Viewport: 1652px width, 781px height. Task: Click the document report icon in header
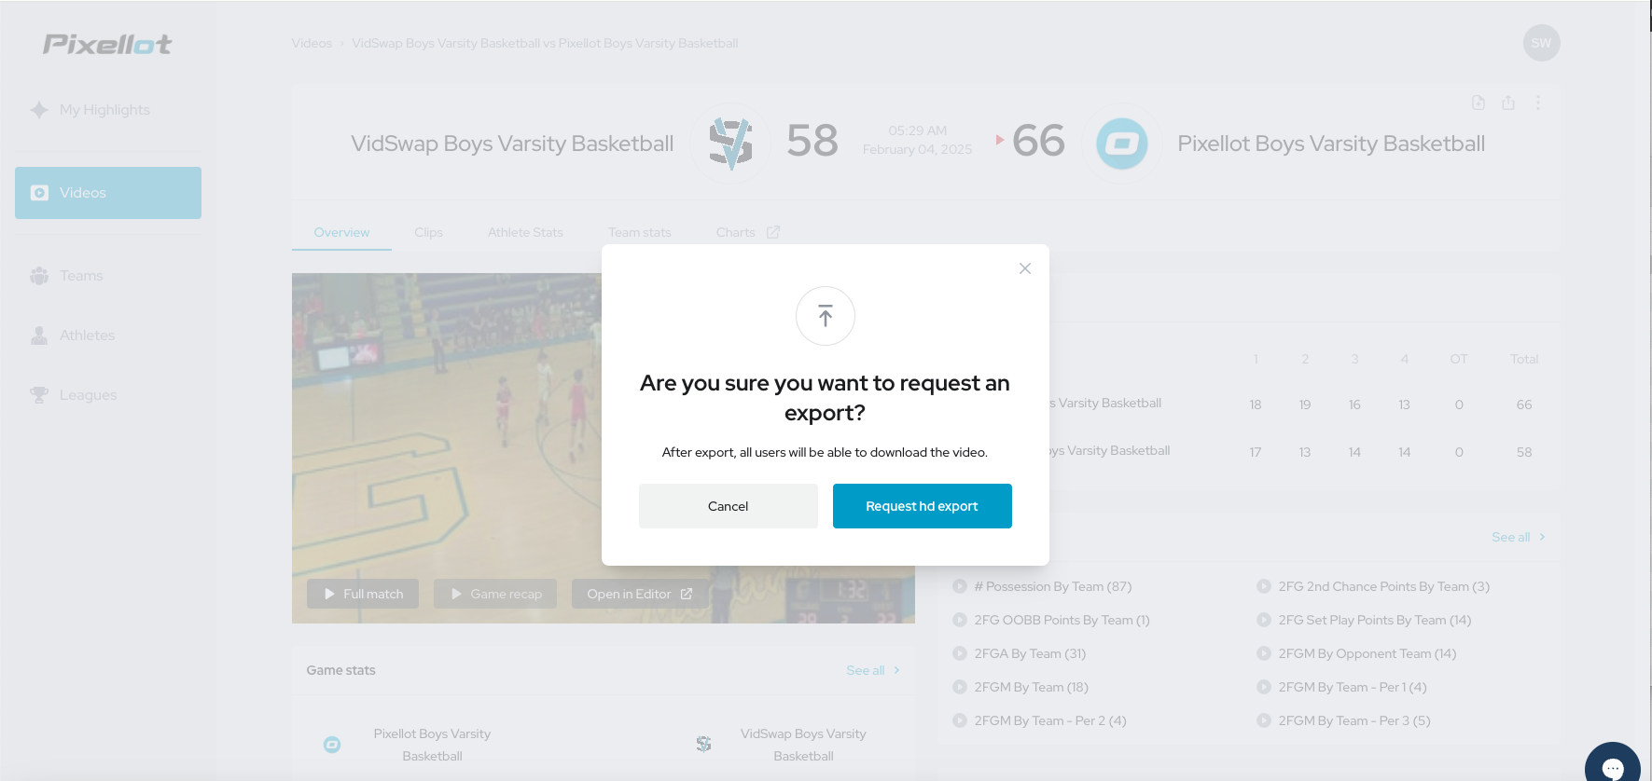click(1478, 103)
